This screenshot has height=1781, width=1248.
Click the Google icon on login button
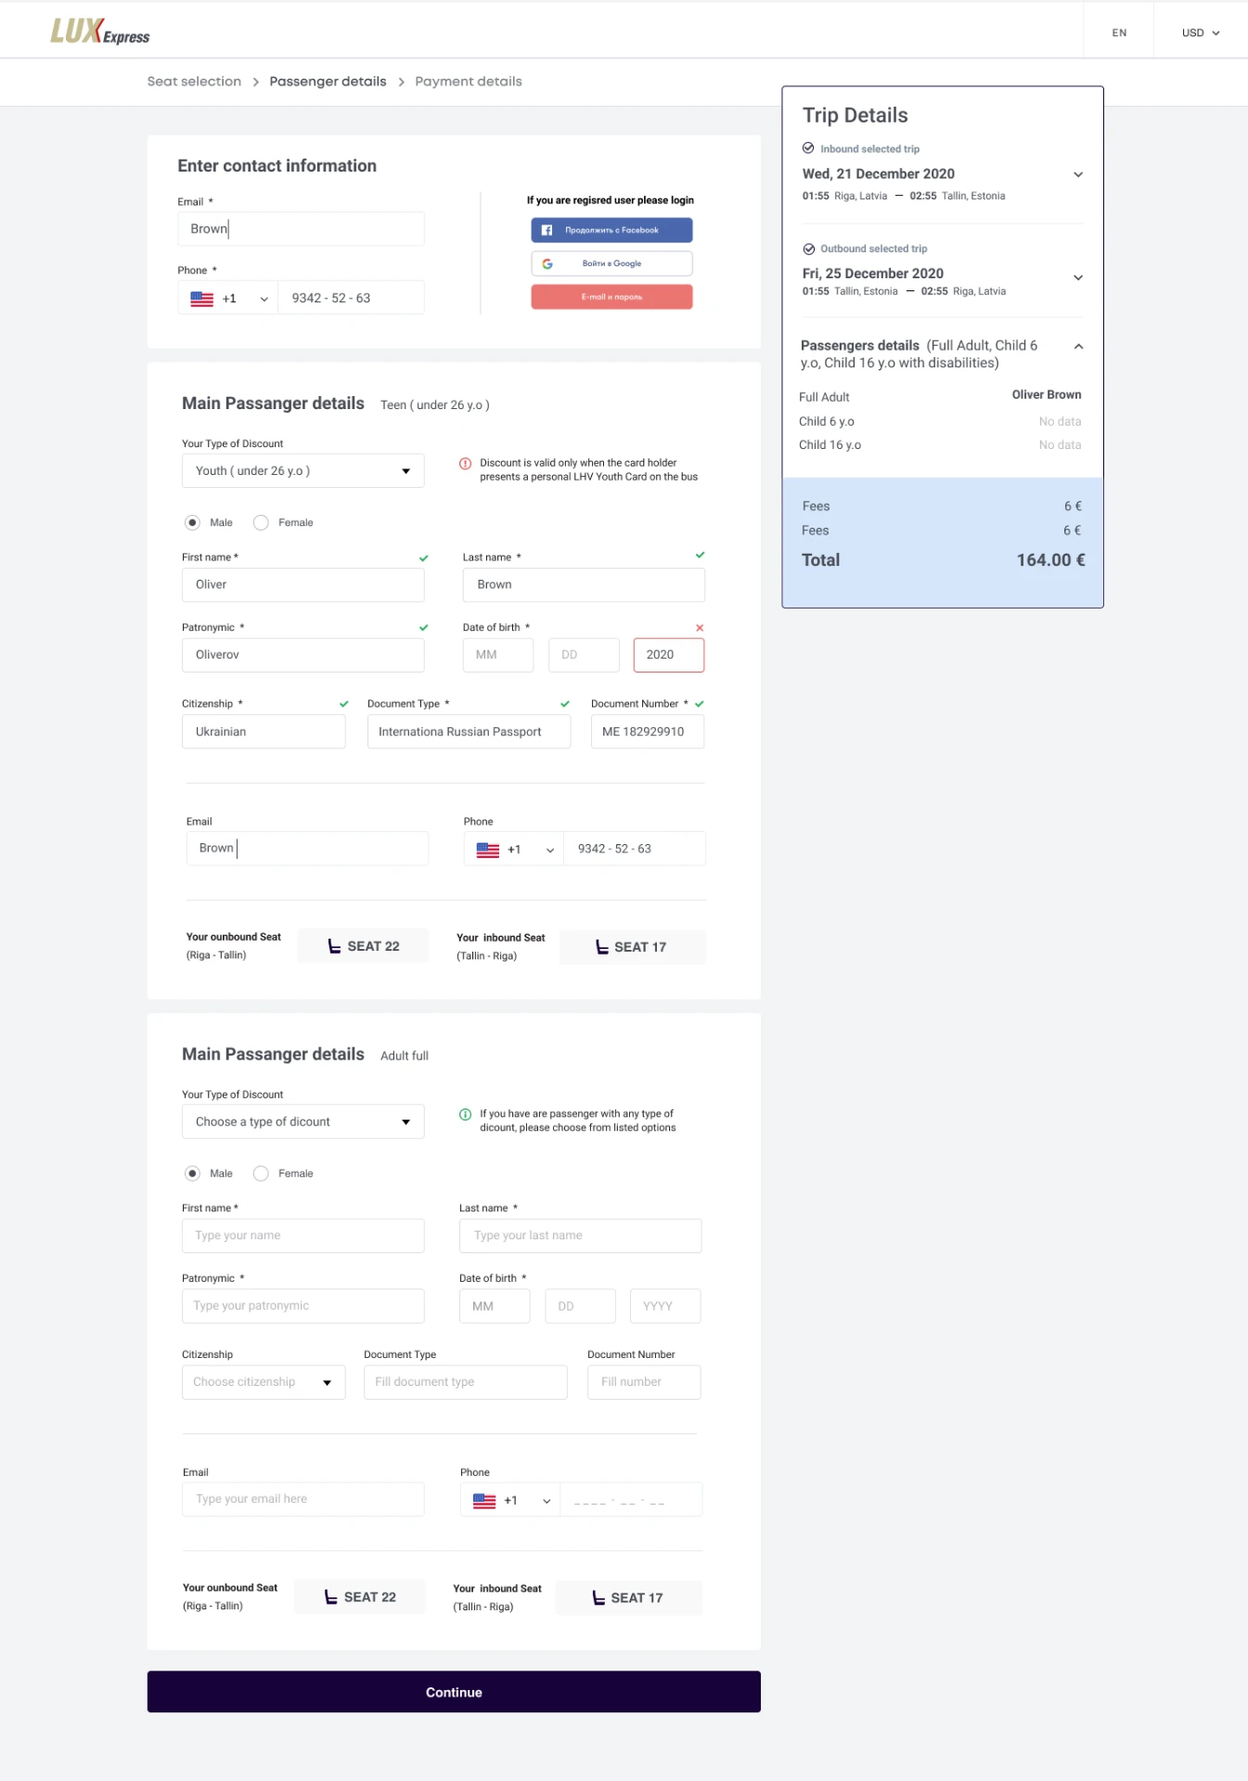tap(547, 263)
